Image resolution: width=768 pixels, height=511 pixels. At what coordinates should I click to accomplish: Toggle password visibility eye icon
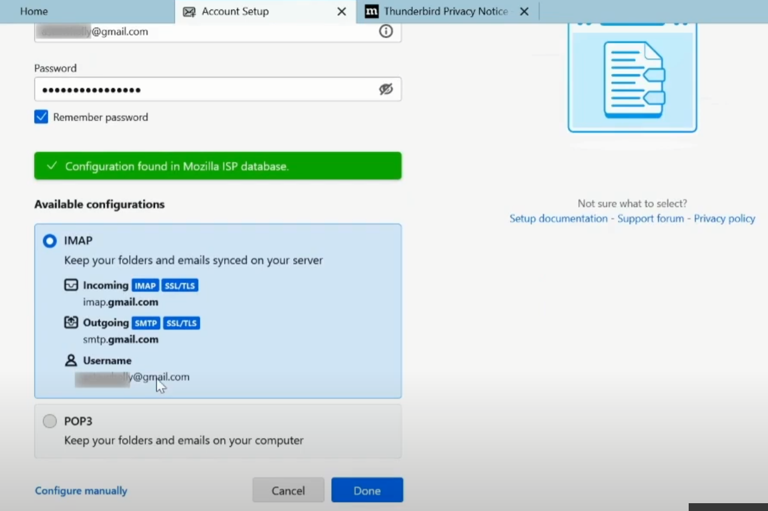tap(386, 89)
